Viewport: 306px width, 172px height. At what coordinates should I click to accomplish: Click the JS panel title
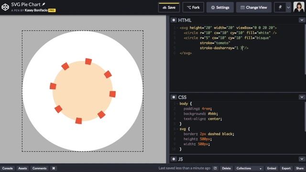[x=180, y=159]
